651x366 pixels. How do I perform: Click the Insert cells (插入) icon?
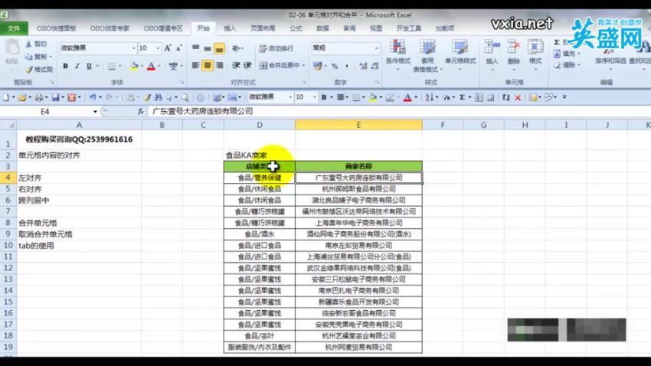[x=492, y=47]
